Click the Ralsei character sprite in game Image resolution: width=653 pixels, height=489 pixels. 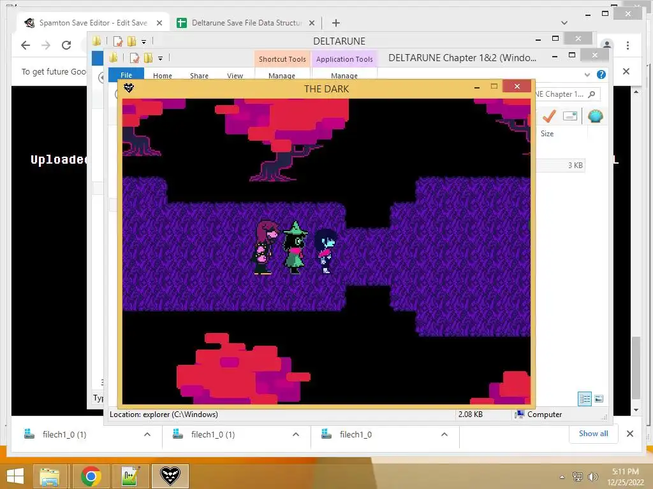click(x=295, y=248)
